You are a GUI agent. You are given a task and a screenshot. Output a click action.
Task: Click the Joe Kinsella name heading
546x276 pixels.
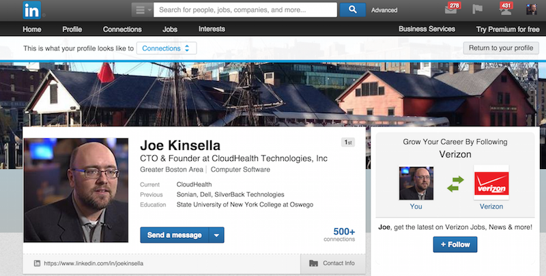[x=180, y=145]
